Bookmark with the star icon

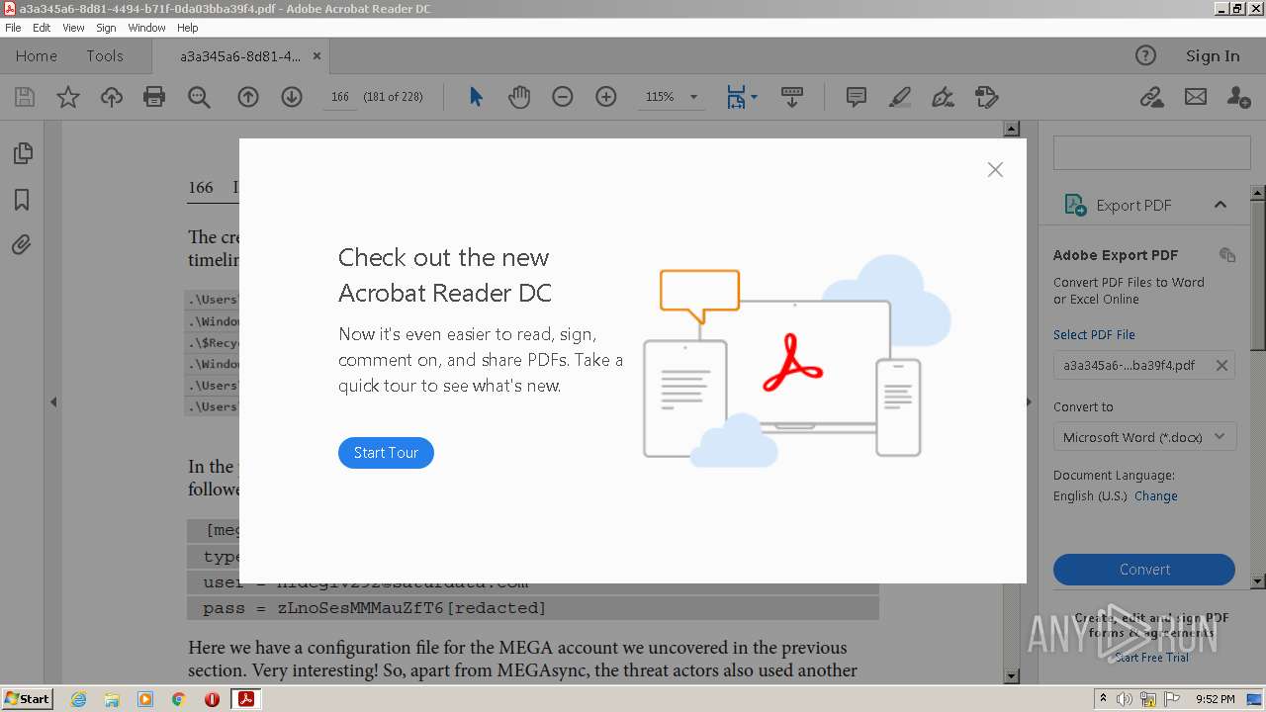pyautogui.click(x=68, y=97)
